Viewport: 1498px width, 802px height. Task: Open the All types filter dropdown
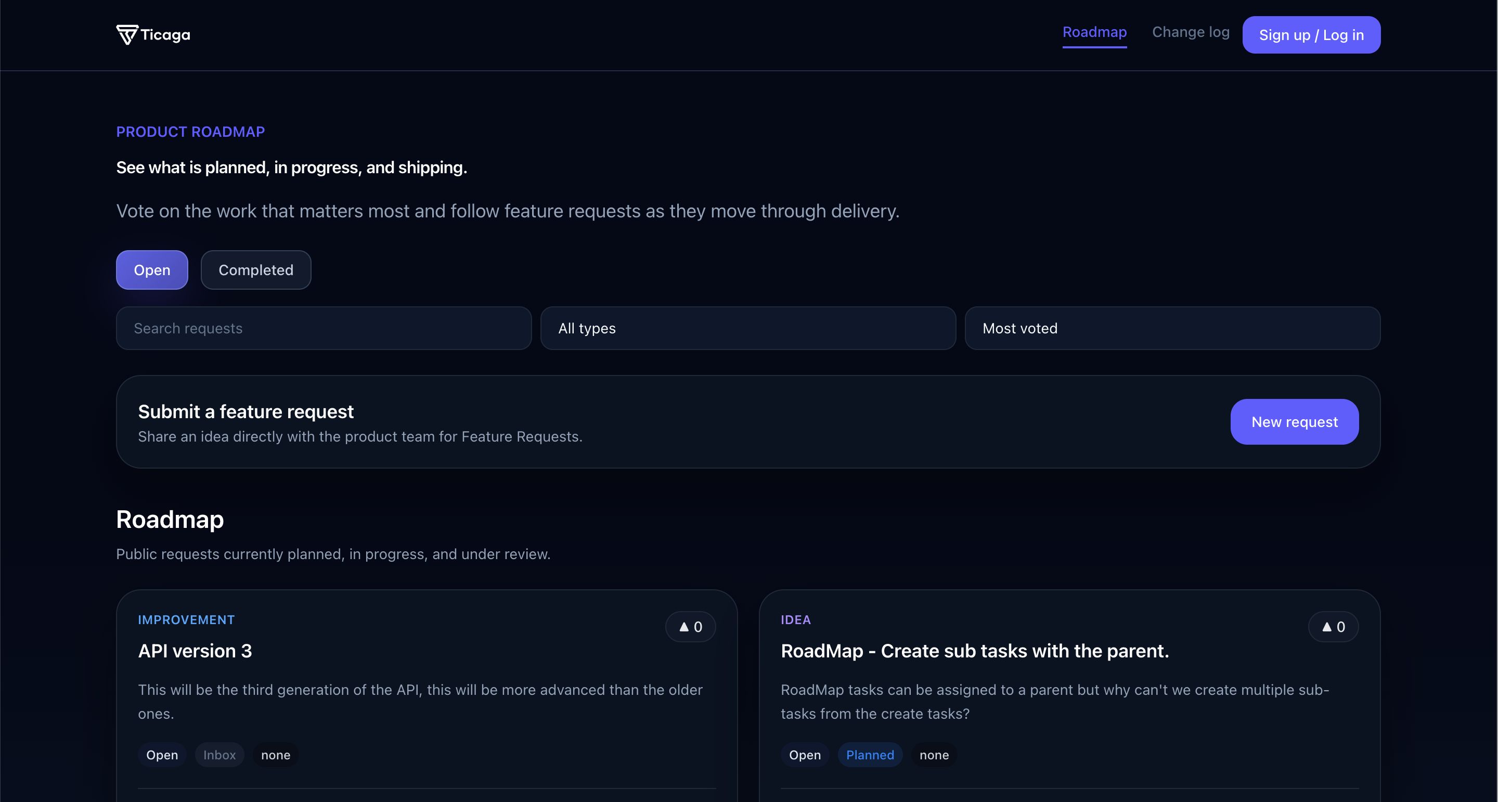coord(748,328)
